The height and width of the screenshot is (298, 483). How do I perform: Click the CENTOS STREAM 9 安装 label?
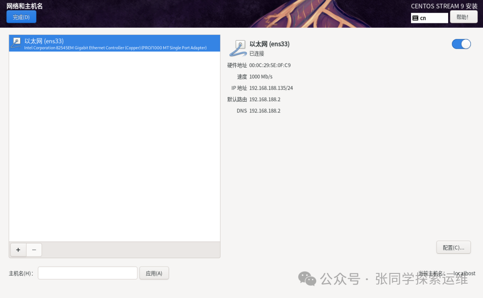tap(444, 6)
